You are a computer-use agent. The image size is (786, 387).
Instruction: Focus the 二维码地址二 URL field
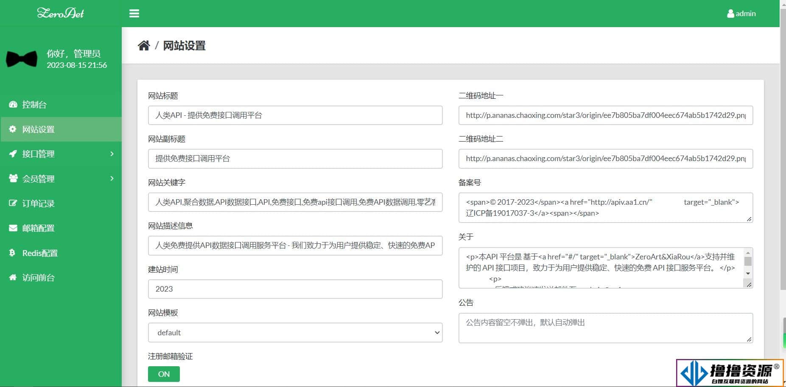coord(606,159)
